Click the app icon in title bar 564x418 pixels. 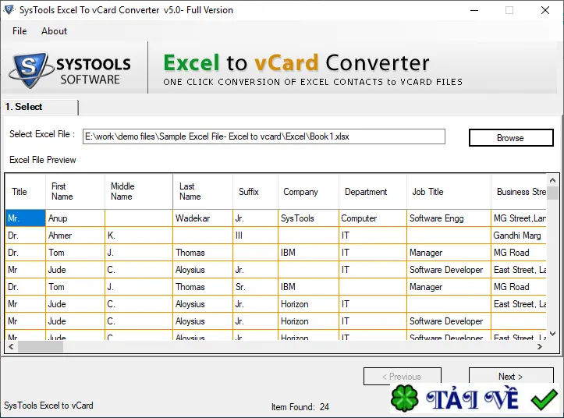9,9
